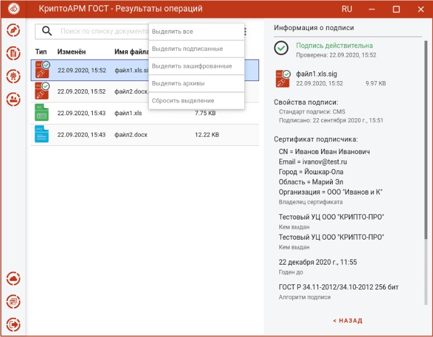The height and width of the screenshot is (337, 433).
Task: Choose 'Выделить все' from the menu
Action: click(x=197, y=32)
